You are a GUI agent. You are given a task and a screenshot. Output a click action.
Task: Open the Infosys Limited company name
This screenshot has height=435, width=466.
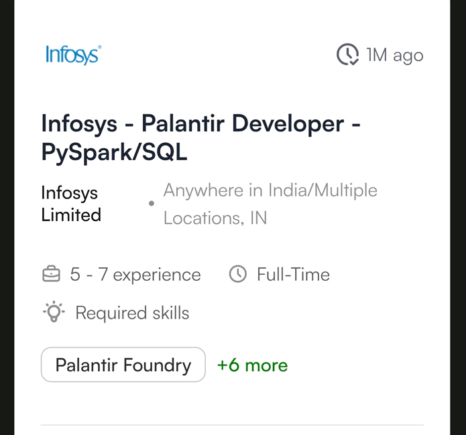(71, 204)
